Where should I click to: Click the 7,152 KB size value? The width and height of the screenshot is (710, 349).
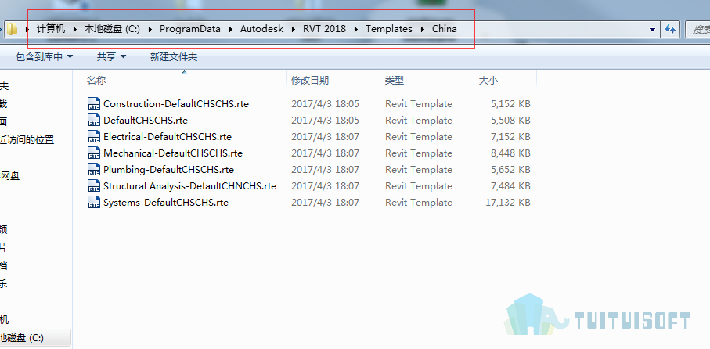(510, 136)
